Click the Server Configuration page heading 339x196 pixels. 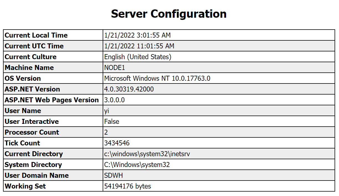click(x=169, y=14)
